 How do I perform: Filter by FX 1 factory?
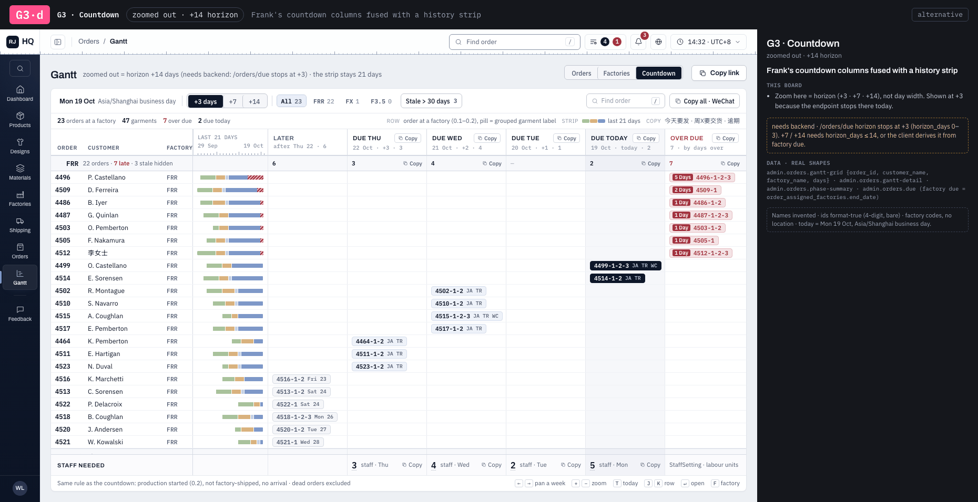[352, 101]
